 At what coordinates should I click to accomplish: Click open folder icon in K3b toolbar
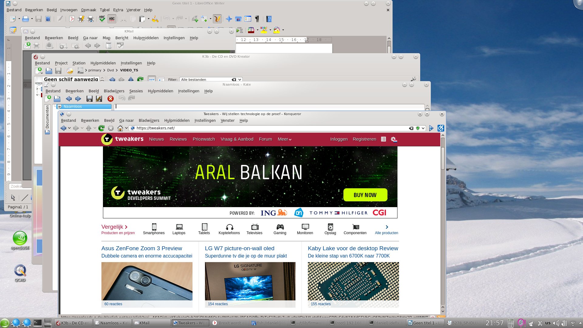point(49,71)
